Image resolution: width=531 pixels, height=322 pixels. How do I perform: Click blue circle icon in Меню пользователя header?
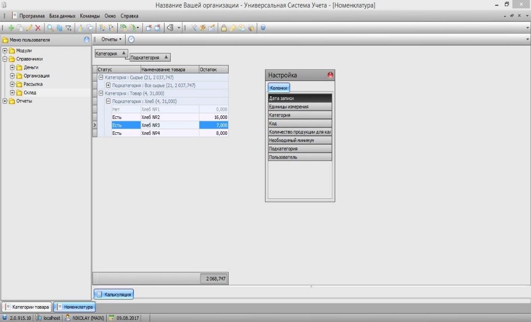pyautogui.click(x=87, y=40)
